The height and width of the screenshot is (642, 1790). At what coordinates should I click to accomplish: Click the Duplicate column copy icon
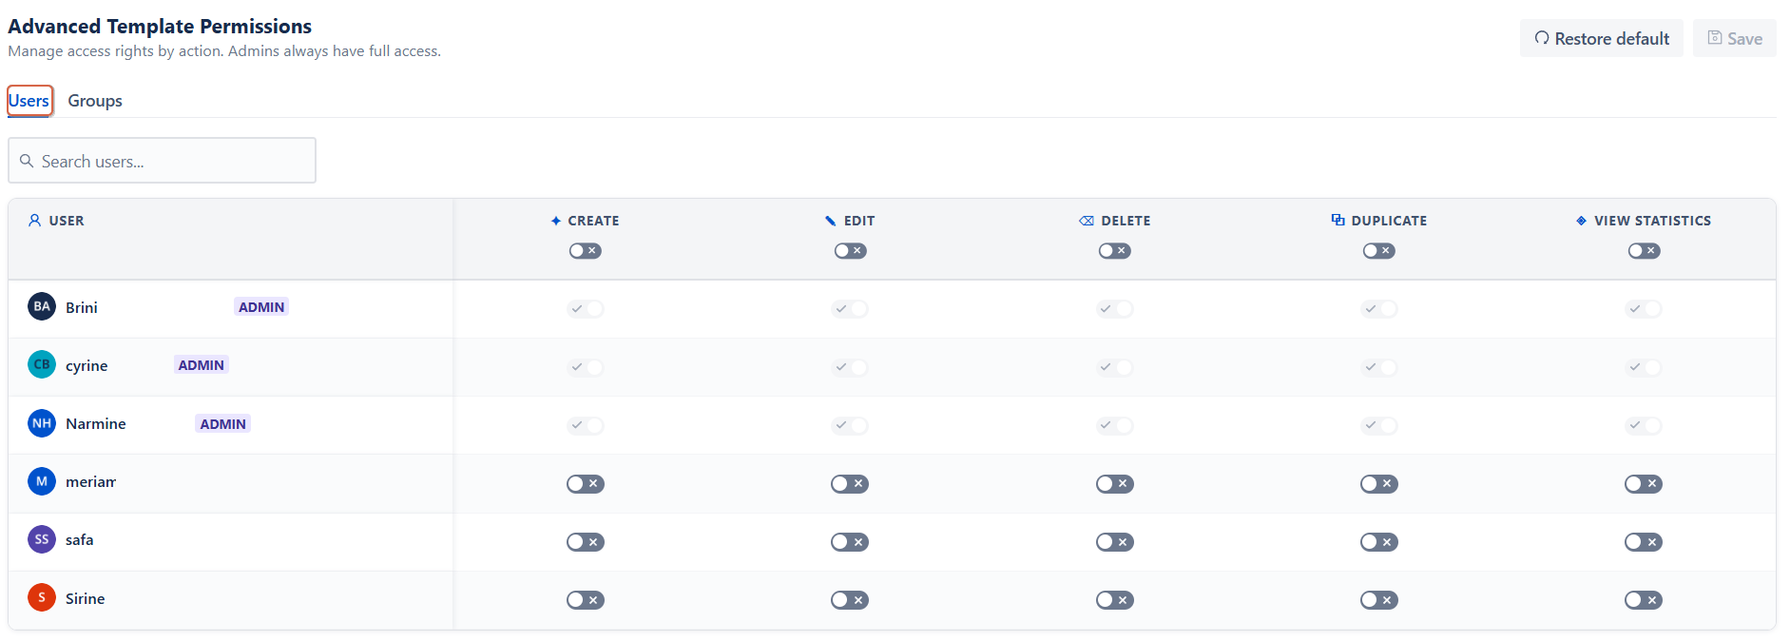(x=1338, y=220)
